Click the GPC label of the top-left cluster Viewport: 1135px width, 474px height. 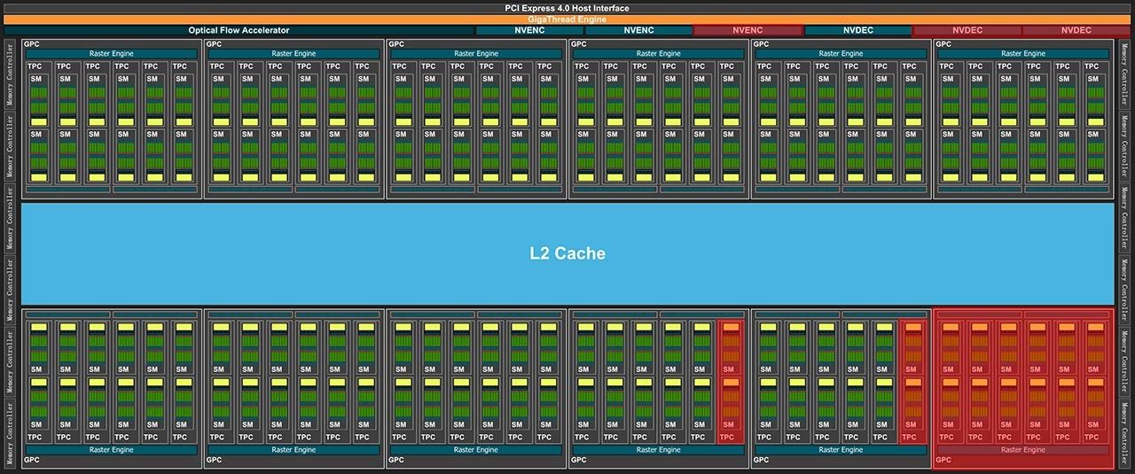coord(31,43)
